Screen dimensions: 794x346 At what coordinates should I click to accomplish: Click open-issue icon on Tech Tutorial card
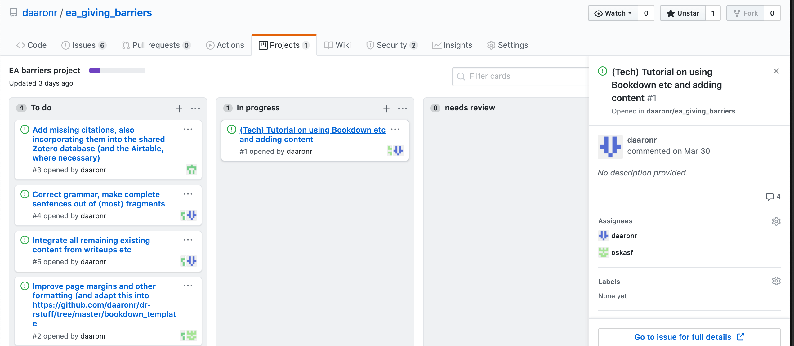pos(232,129)
